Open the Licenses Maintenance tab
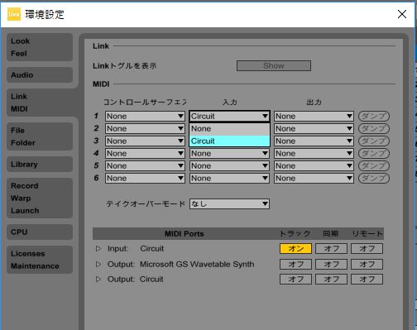The image size is (417, 330). (x=40, y=260)
